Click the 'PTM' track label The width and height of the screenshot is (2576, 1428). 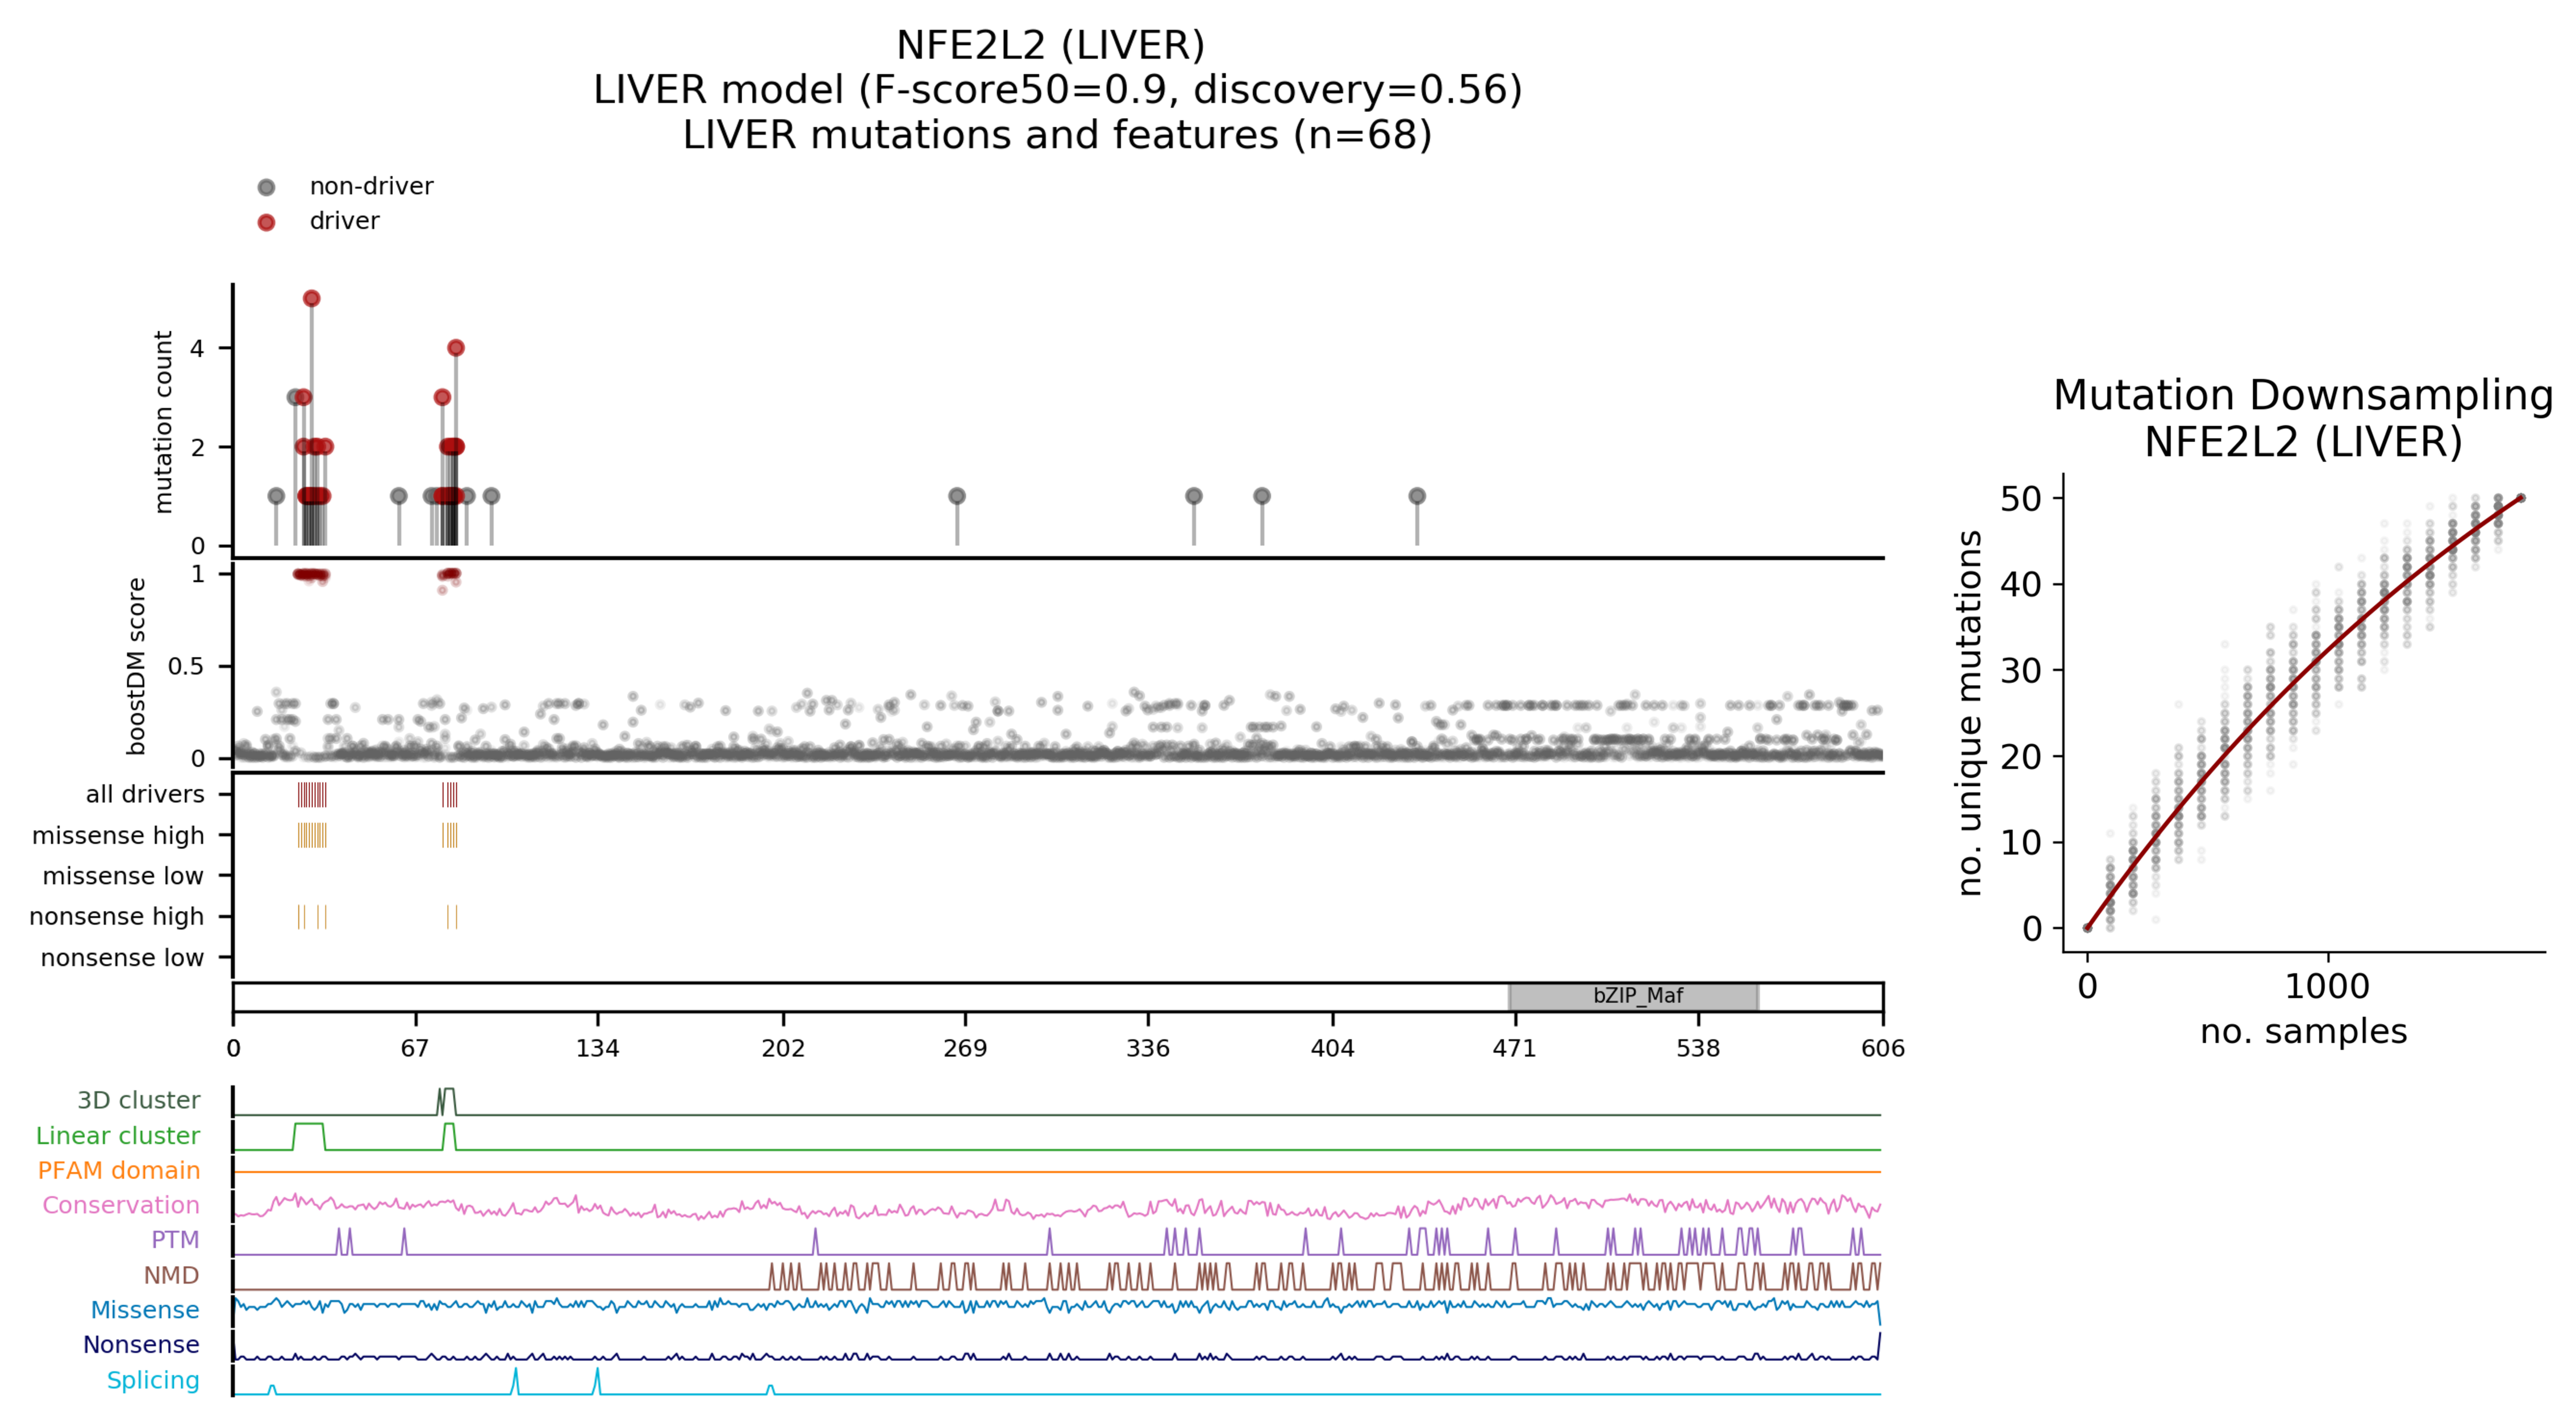[175, 1240]
